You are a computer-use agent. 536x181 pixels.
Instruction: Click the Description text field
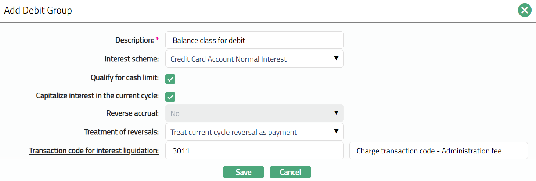tap(254, 40)
